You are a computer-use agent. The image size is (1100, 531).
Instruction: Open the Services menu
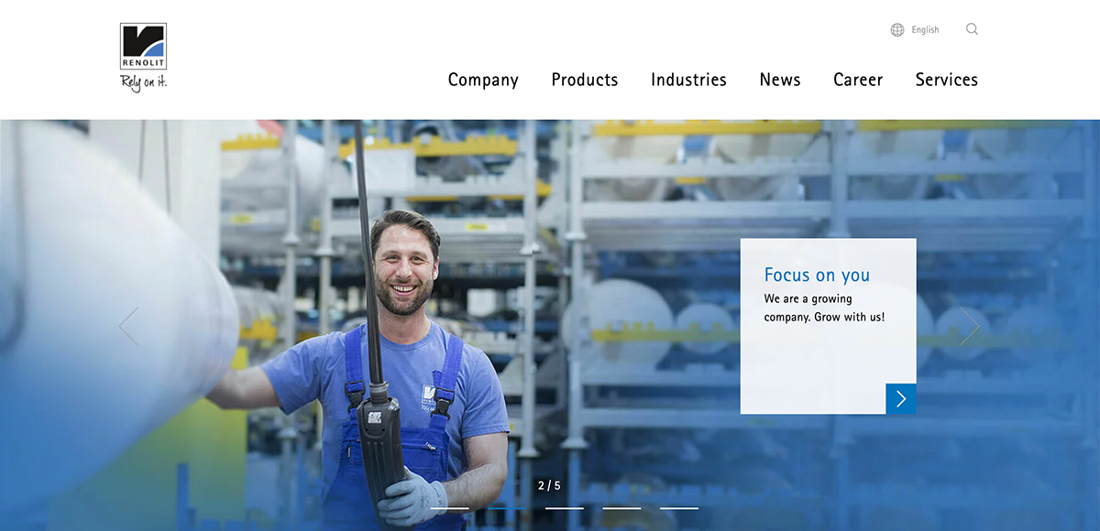tap(947, 80)
